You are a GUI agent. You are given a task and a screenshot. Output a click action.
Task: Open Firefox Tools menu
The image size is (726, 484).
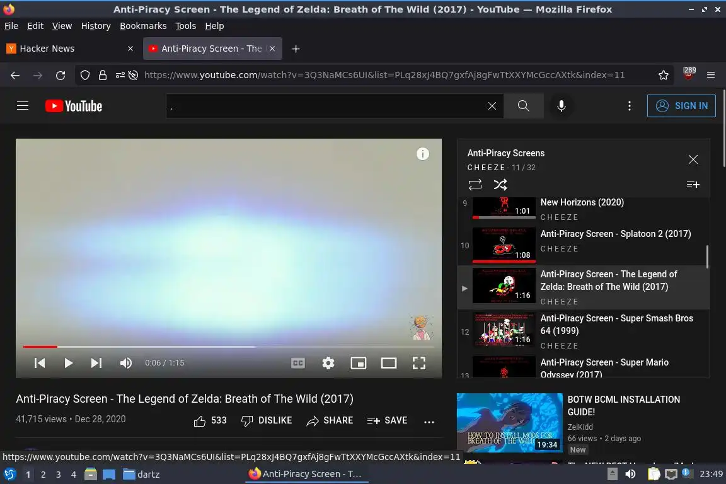click(x=186, y=26)
